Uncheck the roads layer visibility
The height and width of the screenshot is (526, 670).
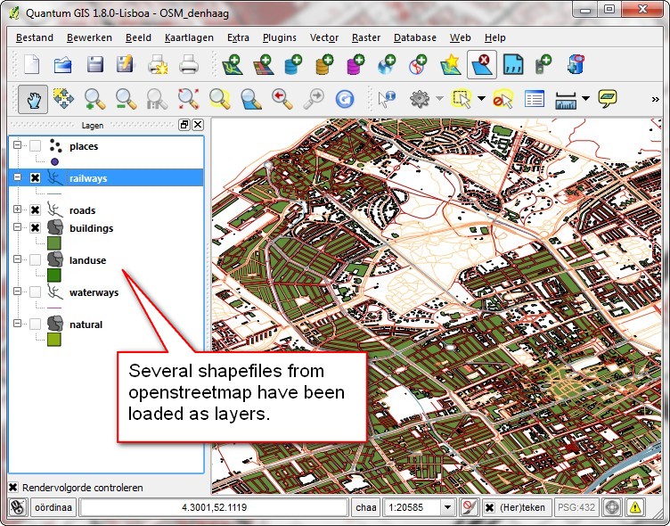coord(35,210)
